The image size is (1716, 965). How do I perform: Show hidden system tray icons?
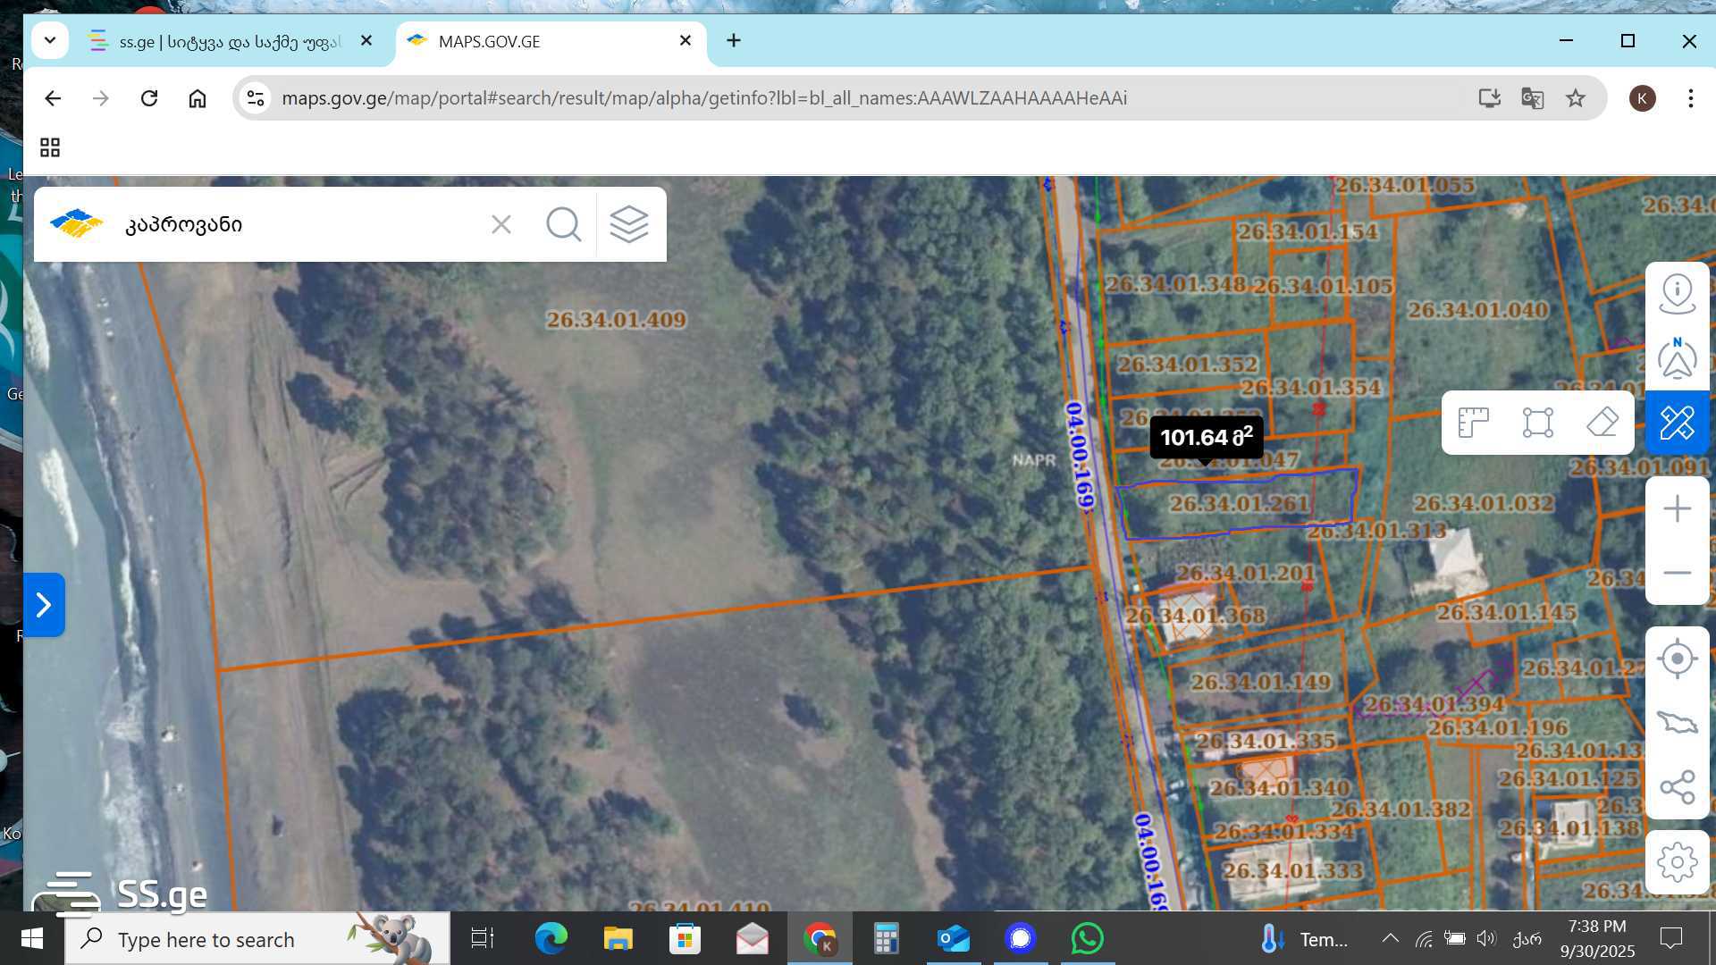(1390, 938)
